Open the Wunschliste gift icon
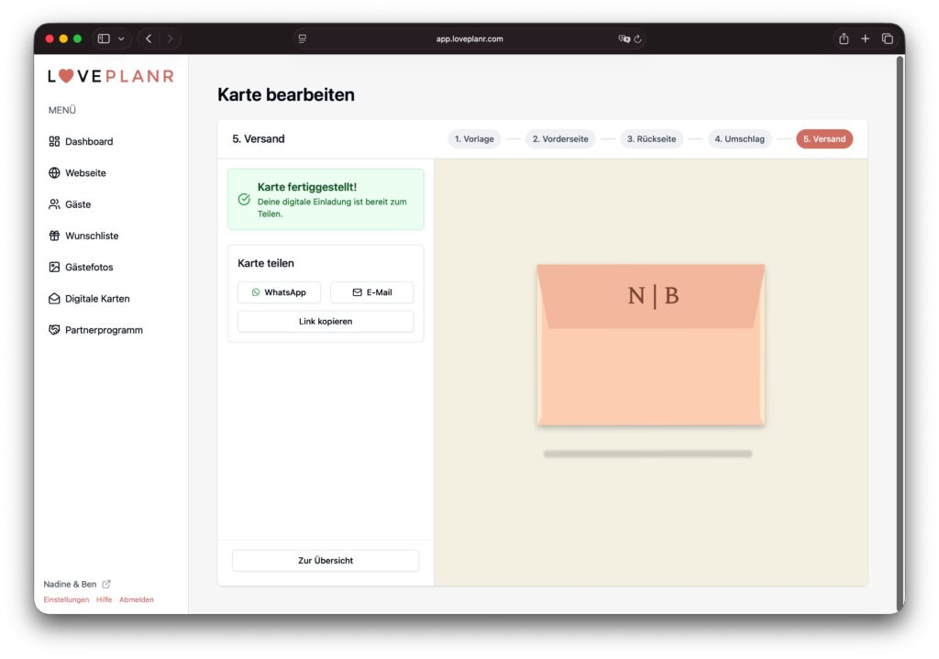Screen dimensions: 939x659 pyautogui.click(x=54, y=236)
